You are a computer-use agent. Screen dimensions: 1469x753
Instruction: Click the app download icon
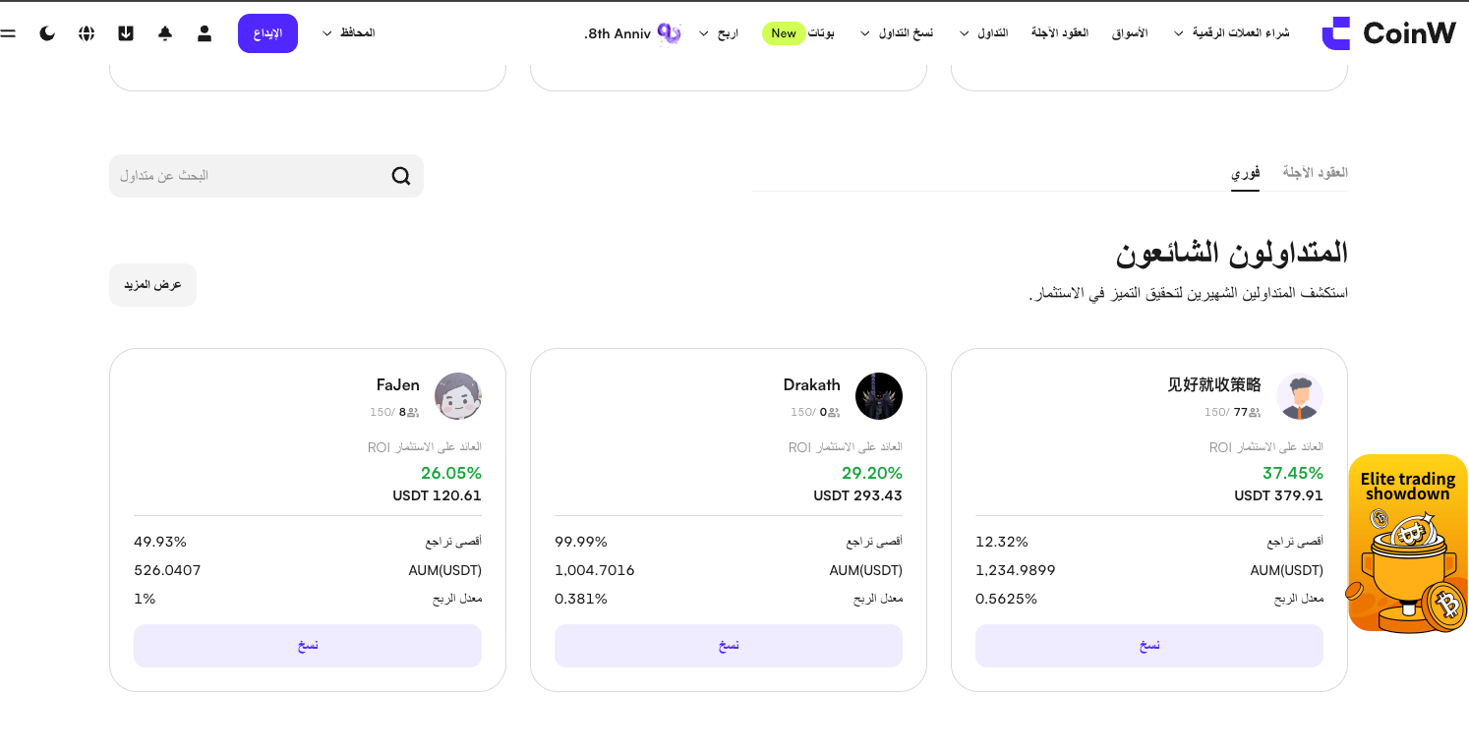[x=126, y=33]
